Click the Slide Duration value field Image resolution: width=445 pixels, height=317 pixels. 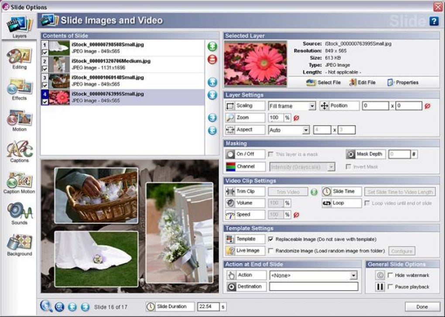pos(208,307)
